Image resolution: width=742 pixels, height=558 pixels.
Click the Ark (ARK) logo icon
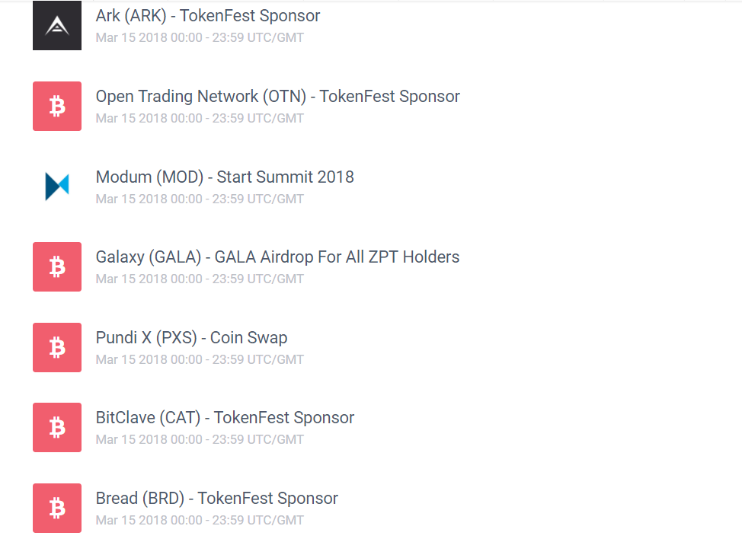[57, 26]
